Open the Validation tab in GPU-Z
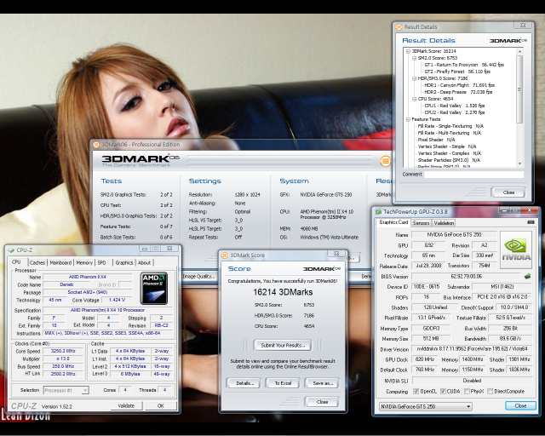This screenshot has height=436, width=545. [x=444, y=223]
